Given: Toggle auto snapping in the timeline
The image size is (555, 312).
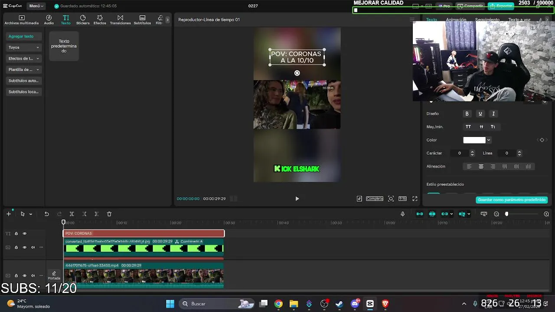Looking at the screenshot, I should (x=432, y=214).
